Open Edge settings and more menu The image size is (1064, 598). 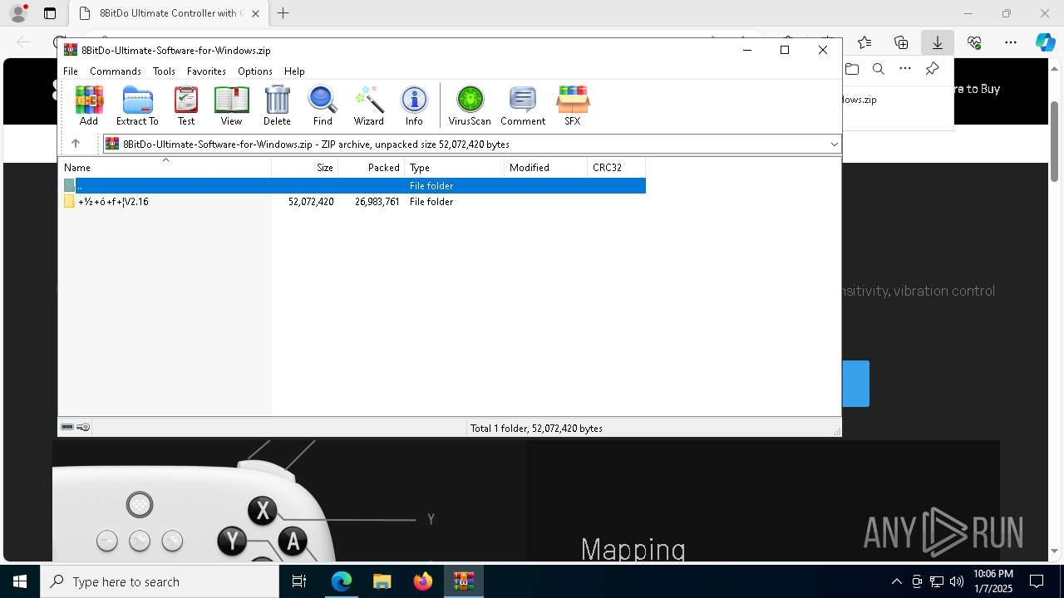(1011, 42)
